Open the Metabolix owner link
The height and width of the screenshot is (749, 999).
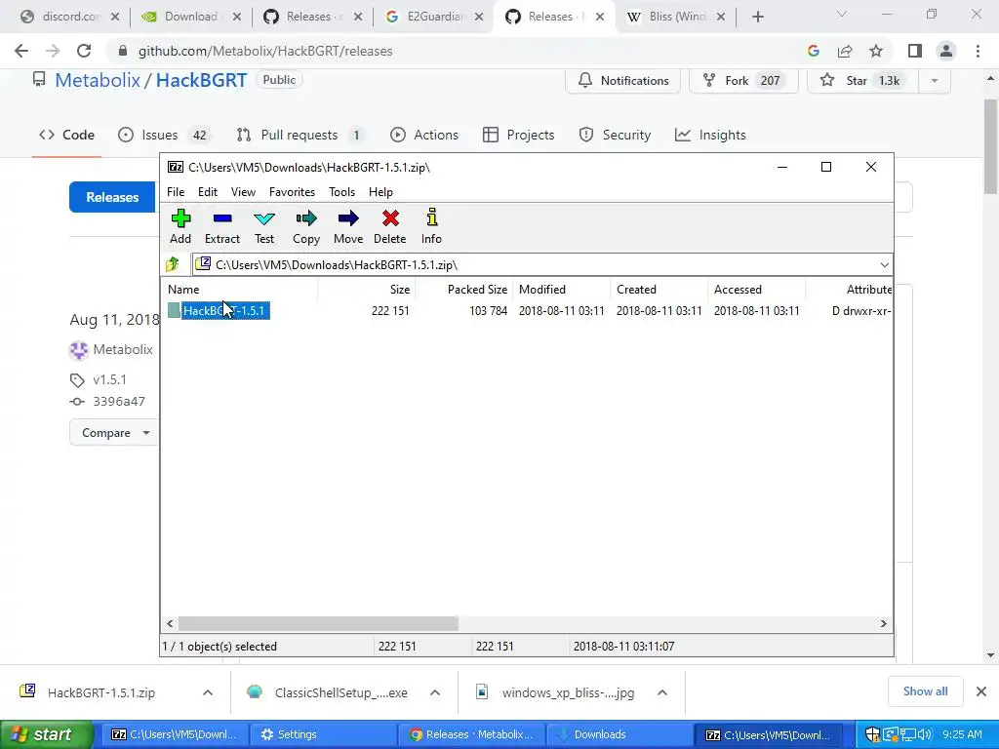point(98,80)
